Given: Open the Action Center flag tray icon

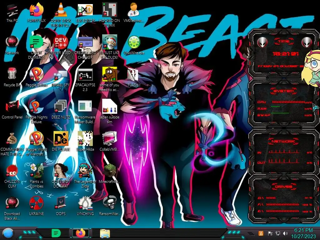Looking at the screenshot, I should (x=270, y=233).
